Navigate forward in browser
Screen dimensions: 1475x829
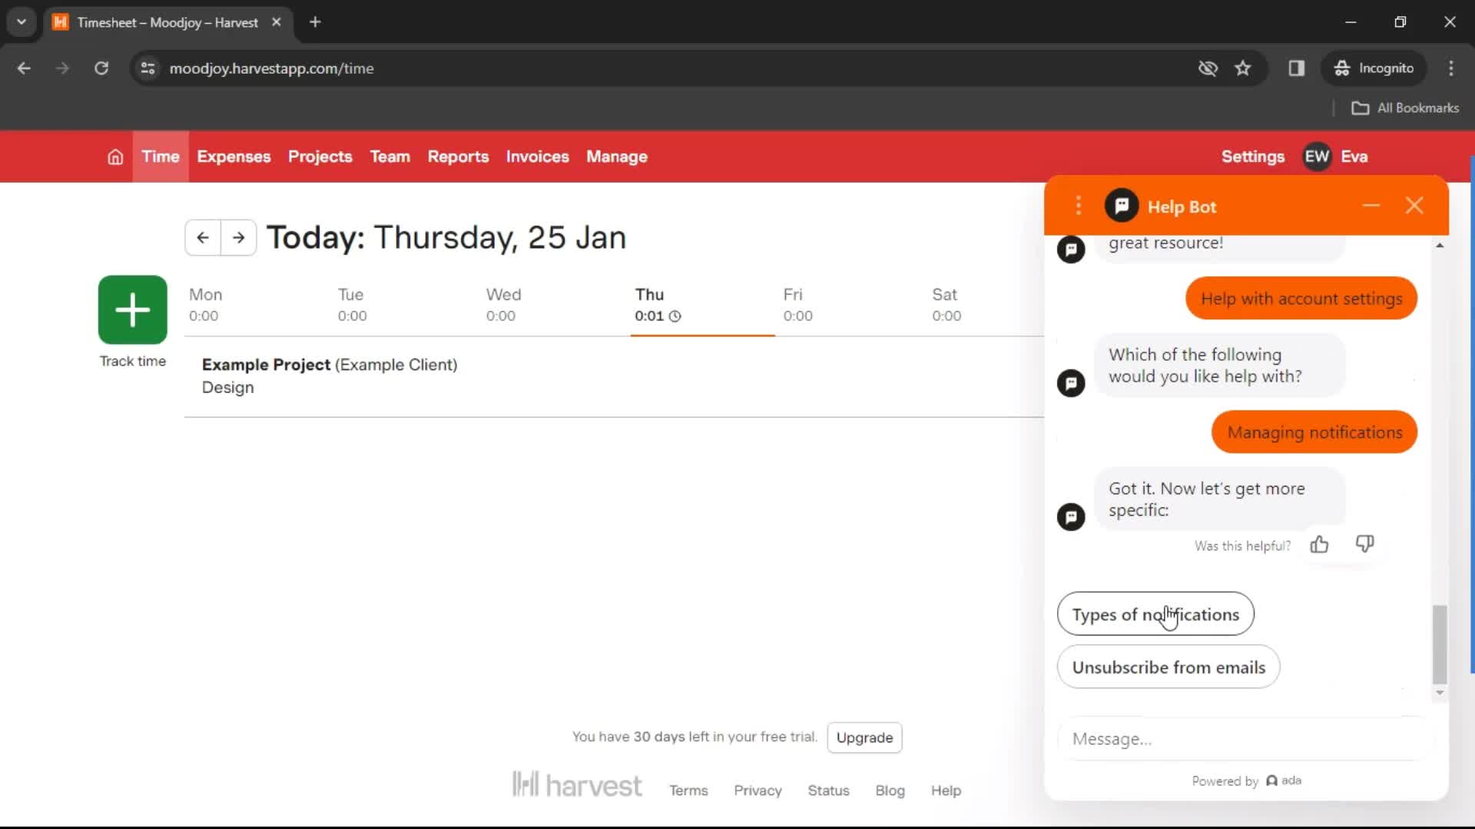(62, 68)
